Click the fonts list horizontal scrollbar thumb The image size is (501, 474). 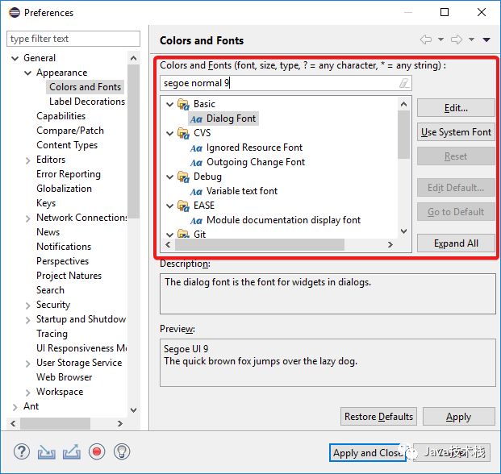[260, 245]
